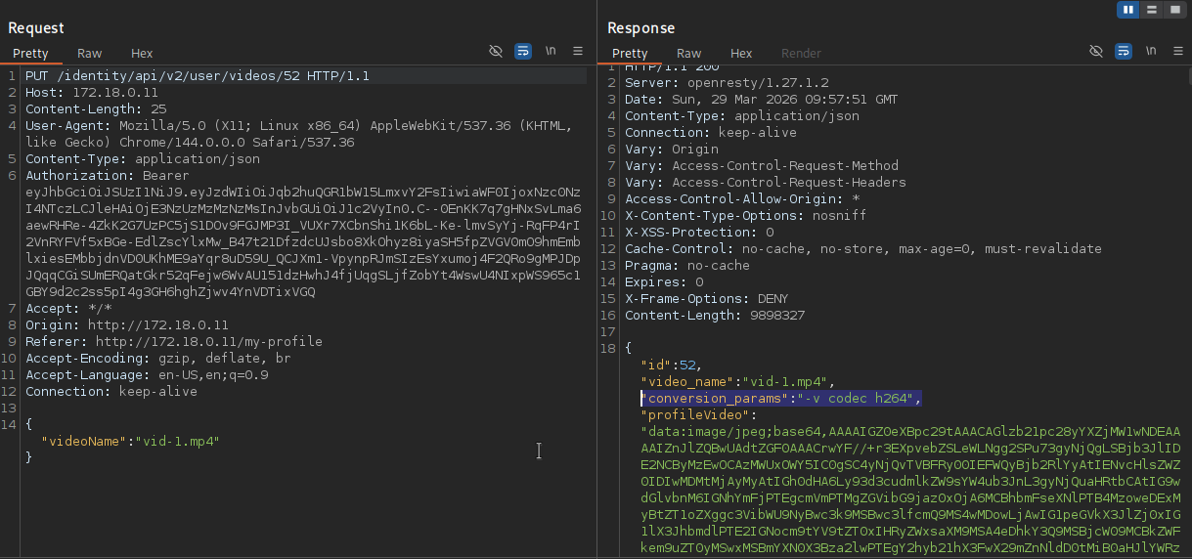The height and width of the screenshot is (559, 1192).
Task: Click the Response panel title
Action: (x=640, y=28)
